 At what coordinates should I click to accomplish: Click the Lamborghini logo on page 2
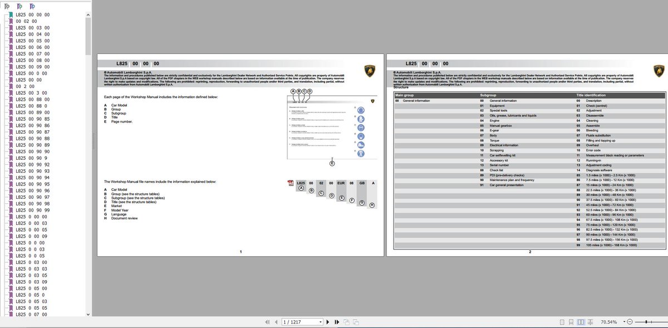(x=660, y=71)
